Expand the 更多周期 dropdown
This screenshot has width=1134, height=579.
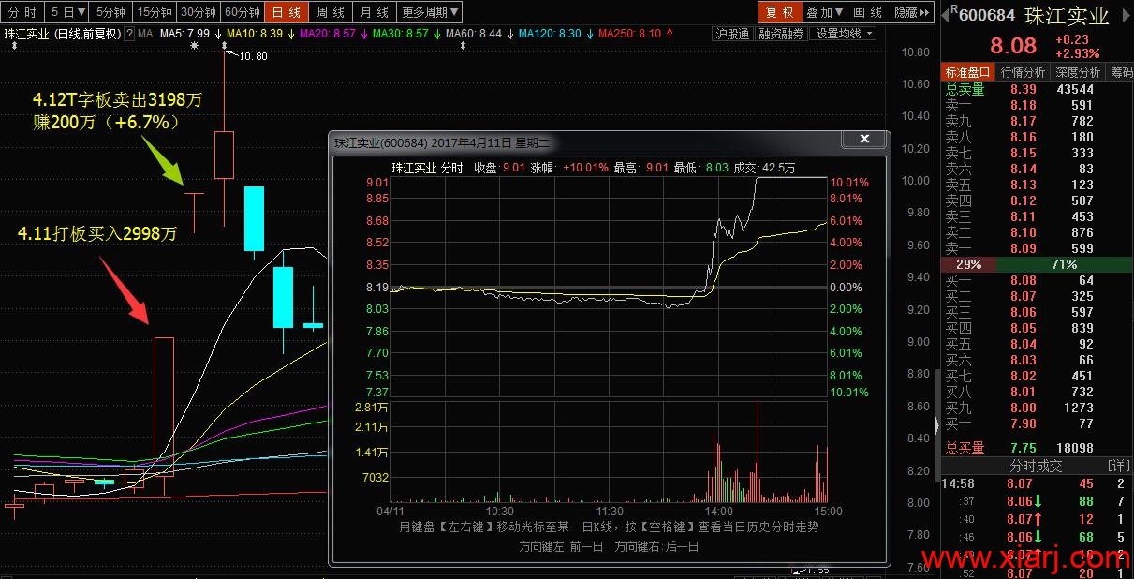(x=430, y=12)
